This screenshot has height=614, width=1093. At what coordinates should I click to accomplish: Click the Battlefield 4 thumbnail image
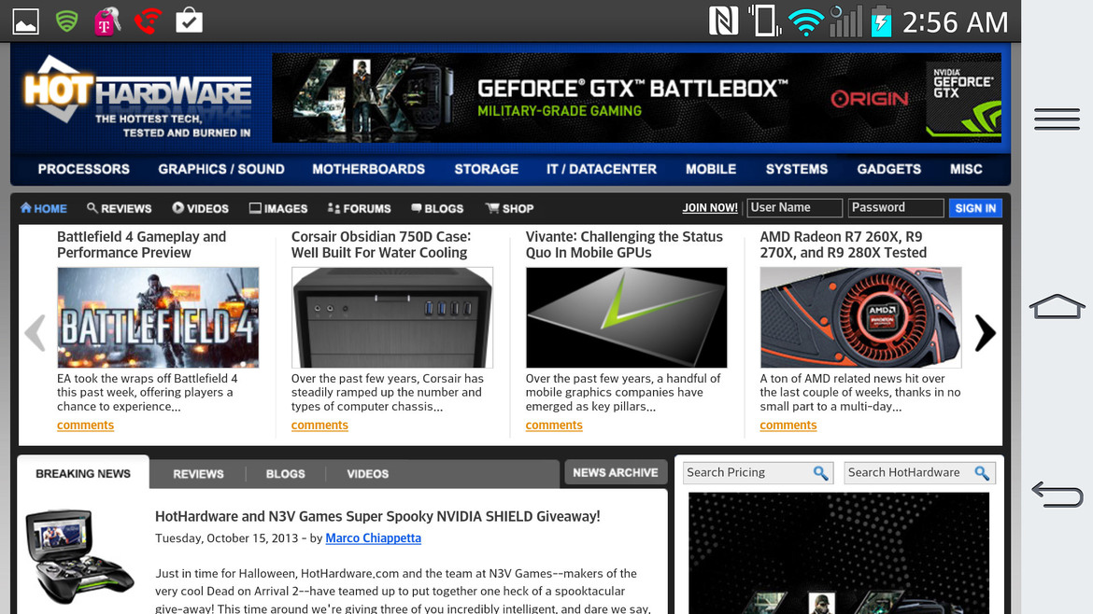(158, 317)
